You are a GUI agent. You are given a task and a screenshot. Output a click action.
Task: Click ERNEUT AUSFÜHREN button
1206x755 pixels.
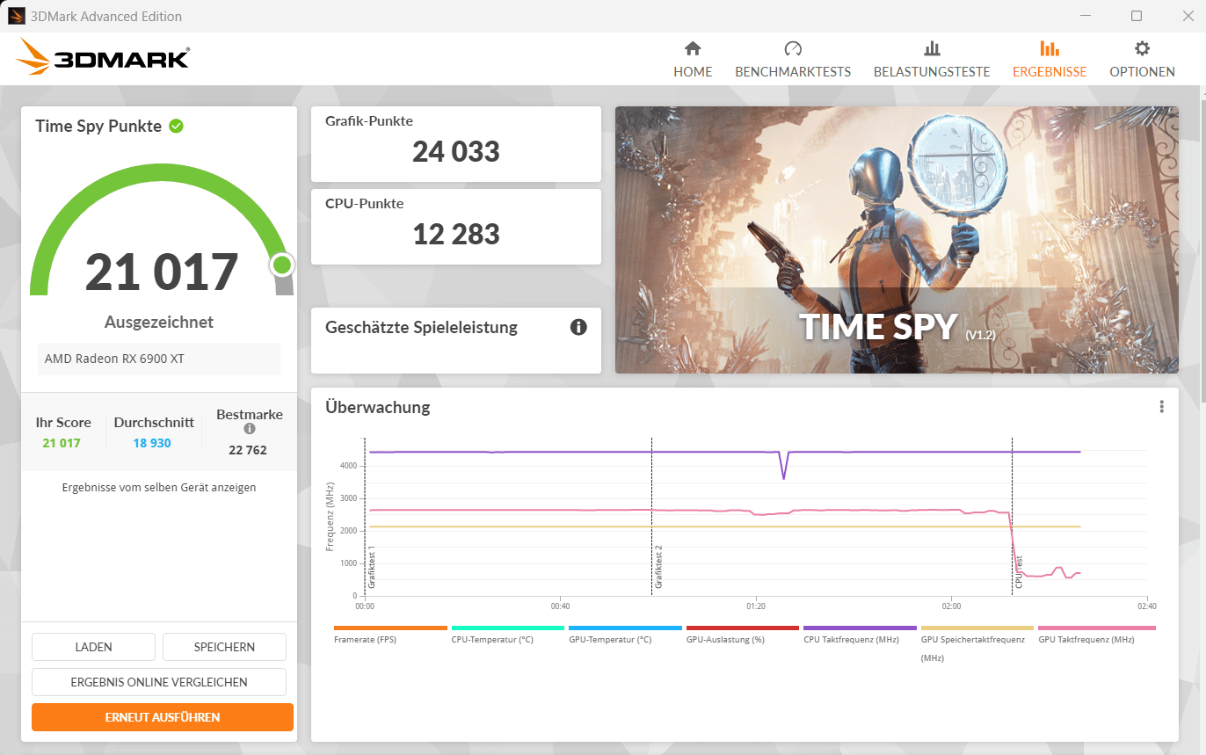(163, 717)
